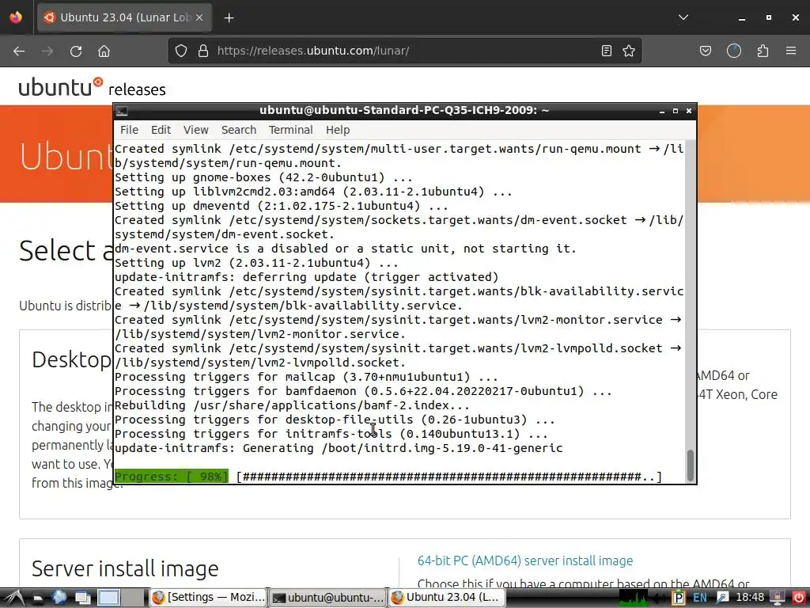Open the Pocket save icon
Viewport: 810px width, 608px height.
point(706,51)
